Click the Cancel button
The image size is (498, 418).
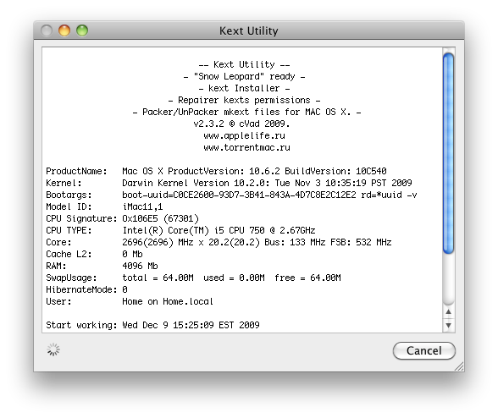(x=424, y=350)
